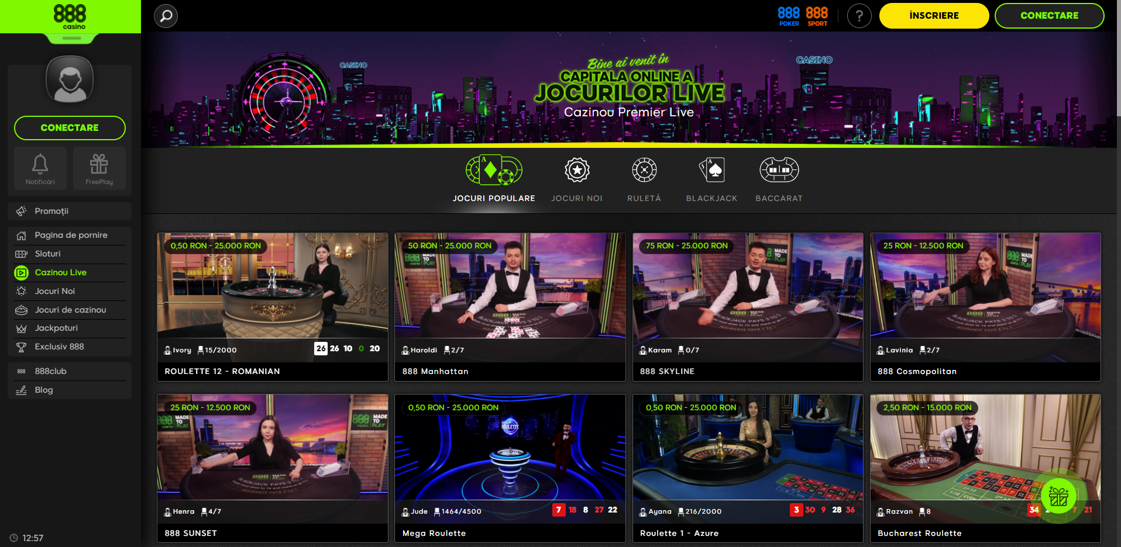Open the 888 Poker logo link

tap(789, 16)
